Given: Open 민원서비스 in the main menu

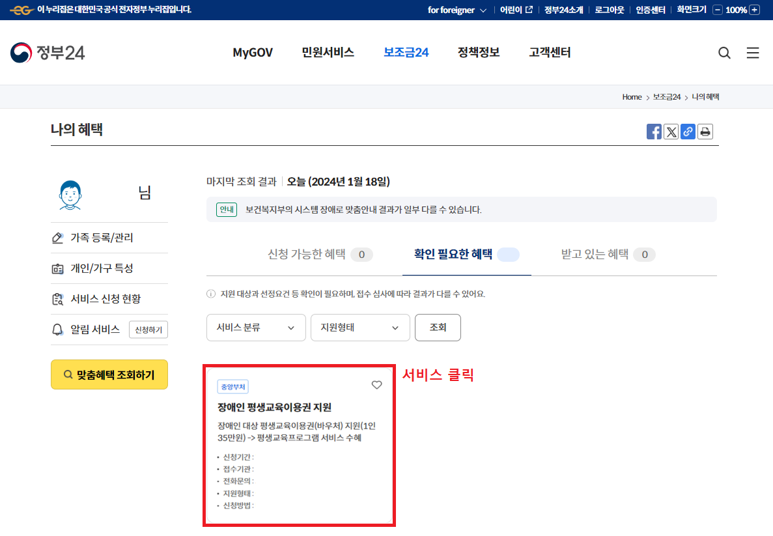Looking at the screenshot, I should (328, 53).
